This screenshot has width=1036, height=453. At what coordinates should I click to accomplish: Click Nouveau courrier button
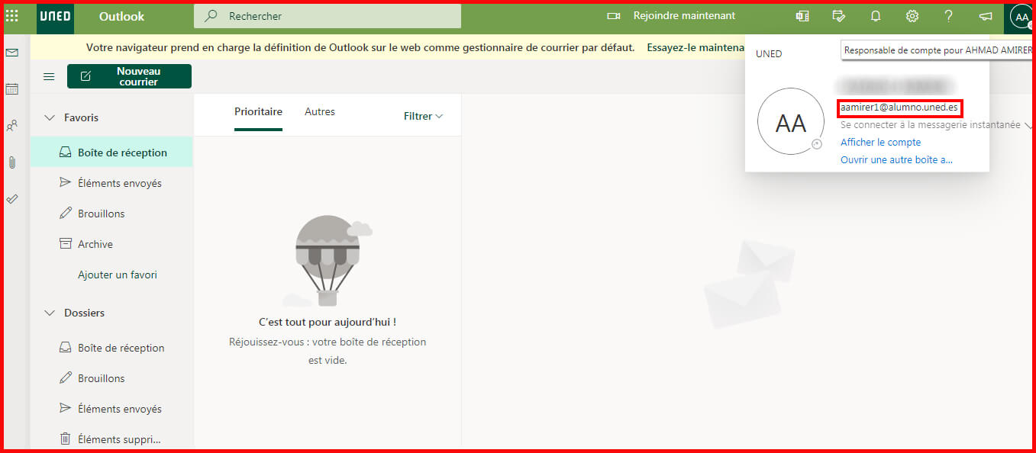click(129, 76)
